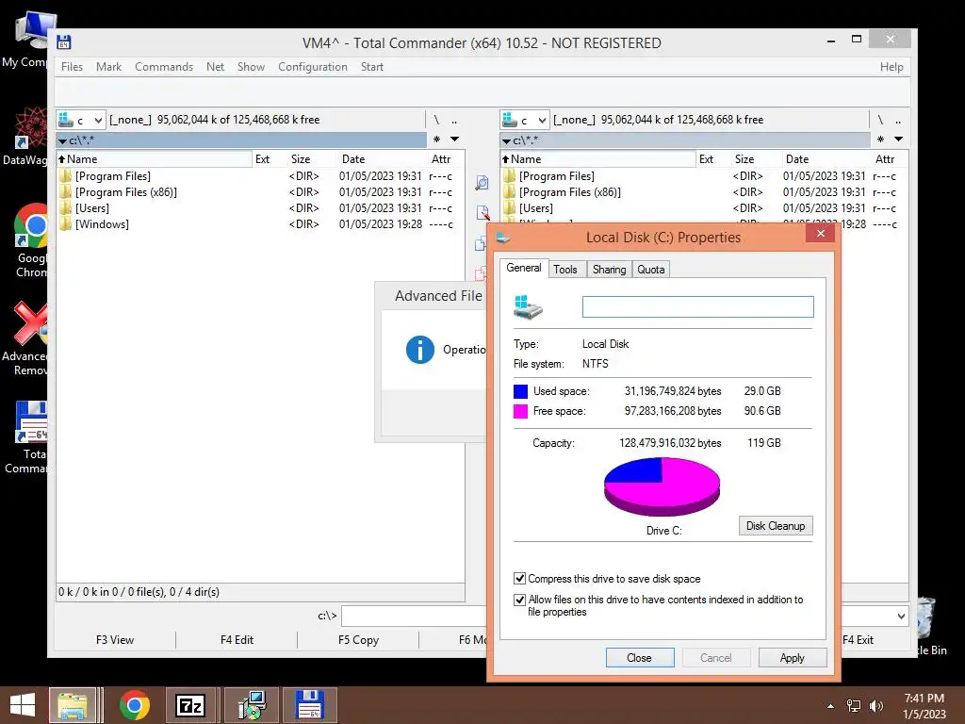Image resolution: width=965 pixels, height=724 pixels.
Task: Click the F5 Copy button
Action: [358, 640]
